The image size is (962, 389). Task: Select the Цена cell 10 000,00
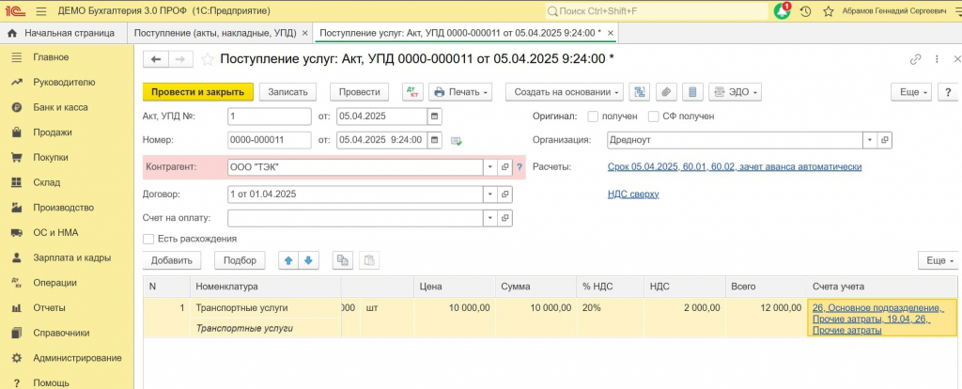pyautogui.click(x=454, y=308)
